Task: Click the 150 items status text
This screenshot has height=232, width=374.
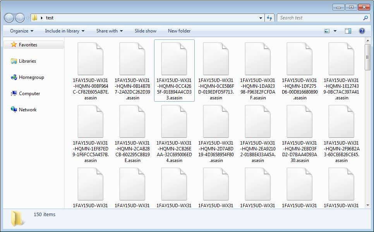Action: tap(45, 215)
